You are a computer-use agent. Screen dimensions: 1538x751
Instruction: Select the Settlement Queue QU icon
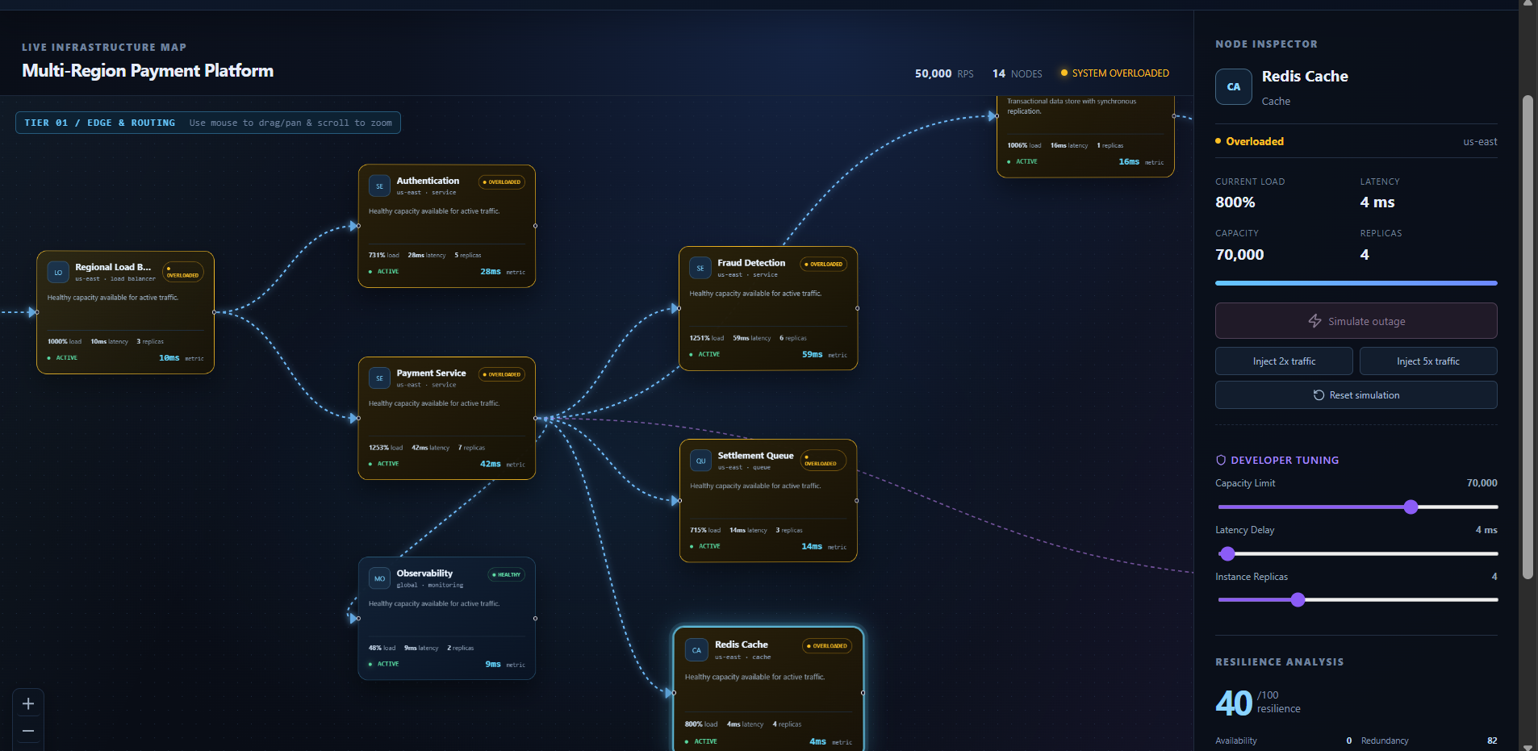(700, 461)
